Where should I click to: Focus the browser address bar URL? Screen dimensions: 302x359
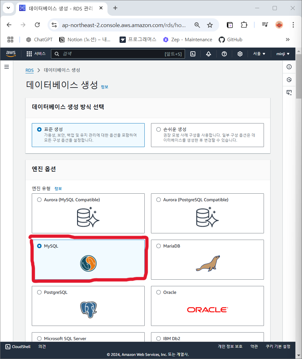(124, 25)
